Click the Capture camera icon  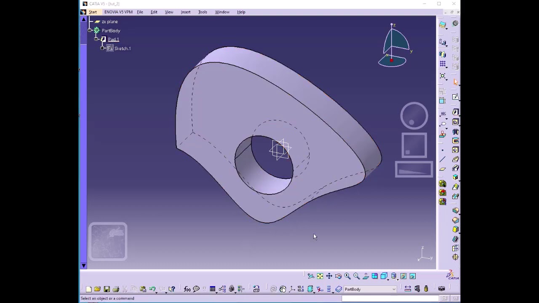441,289
